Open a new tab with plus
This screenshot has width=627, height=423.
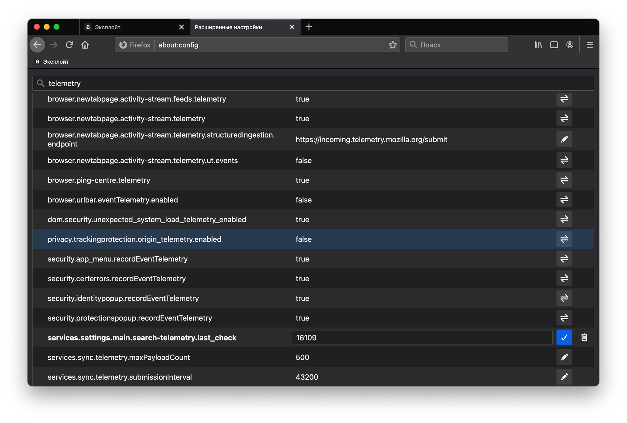point(309,27)
